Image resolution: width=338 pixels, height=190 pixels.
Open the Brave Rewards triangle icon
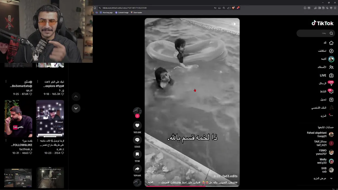[x=238, y=8]
